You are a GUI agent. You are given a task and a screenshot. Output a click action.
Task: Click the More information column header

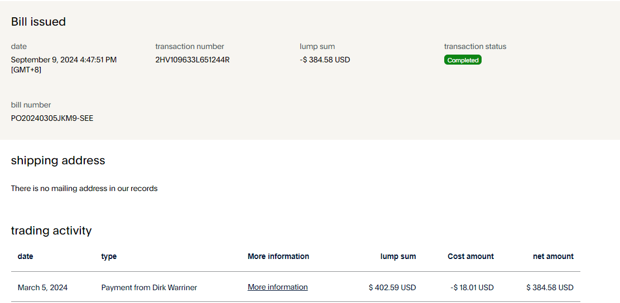[x=278, y=257]
